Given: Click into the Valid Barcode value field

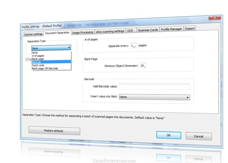Looking at the screenshot, I should 154,86.
